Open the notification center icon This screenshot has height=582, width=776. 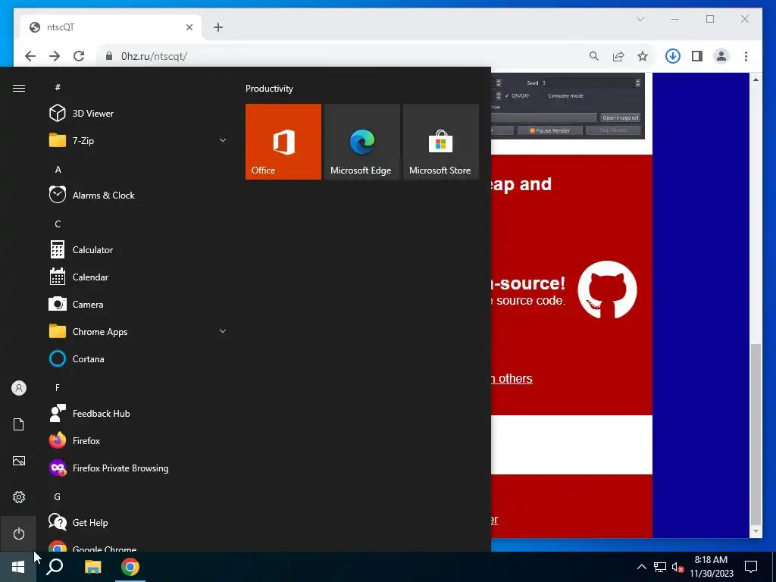[x=751, y=567]
